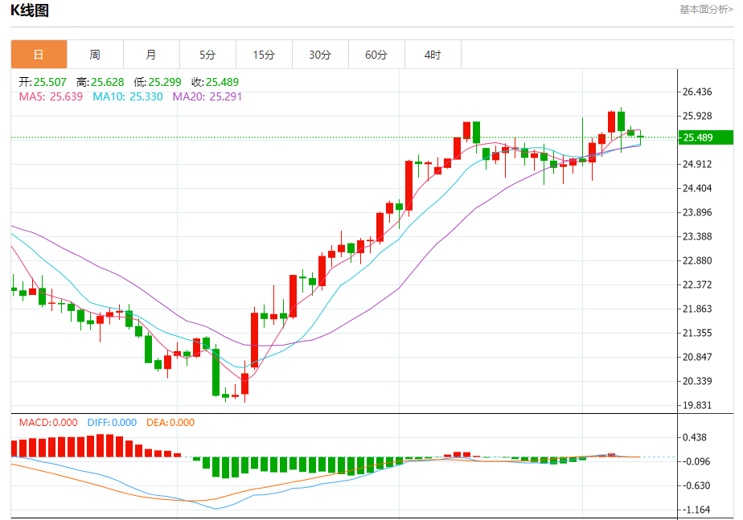The image size is (743, 520).
Task: Click the 22.372 price axis label
Action: click(697, 285)
